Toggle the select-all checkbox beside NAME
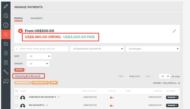 pos(17,91)
